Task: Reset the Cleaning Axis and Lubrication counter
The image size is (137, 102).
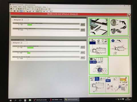Action: coord(82,30)
